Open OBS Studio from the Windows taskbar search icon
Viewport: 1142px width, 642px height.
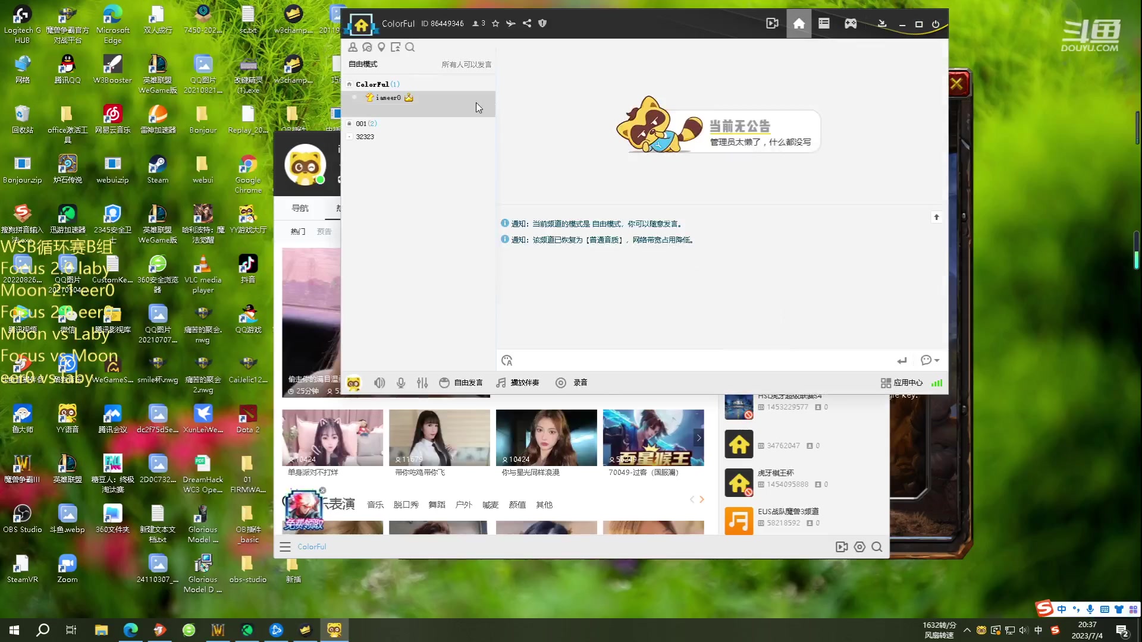(43, 630)
